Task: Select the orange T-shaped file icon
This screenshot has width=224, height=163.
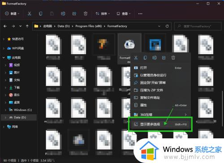Action: [x=103, y=44]
